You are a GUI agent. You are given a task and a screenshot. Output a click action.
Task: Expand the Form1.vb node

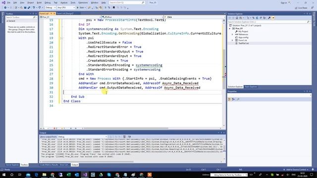point(232,40)
